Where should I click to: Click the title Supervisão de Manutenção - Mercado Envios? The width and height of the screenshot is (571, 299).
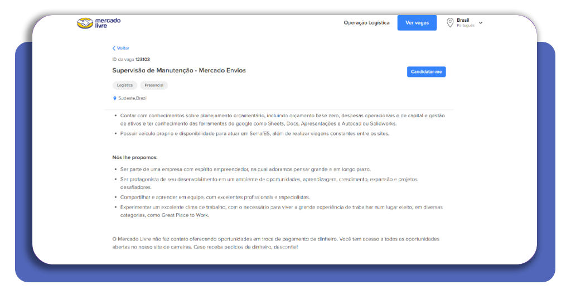tap(179, 70)
